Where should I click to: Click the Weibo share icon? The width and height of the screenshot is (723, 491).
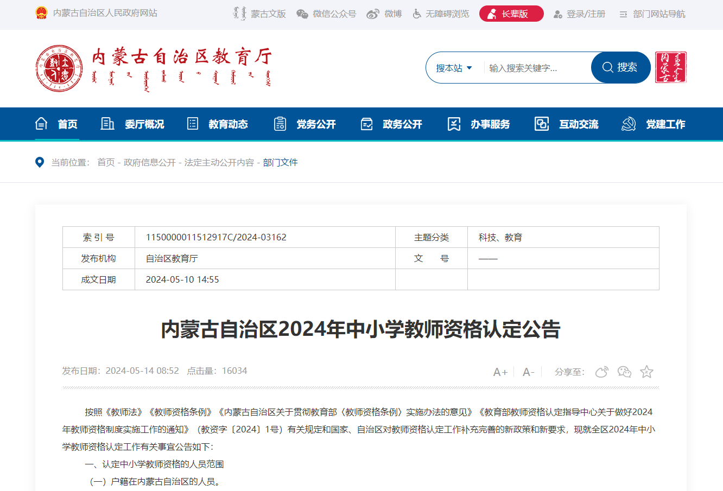point(602,372)
